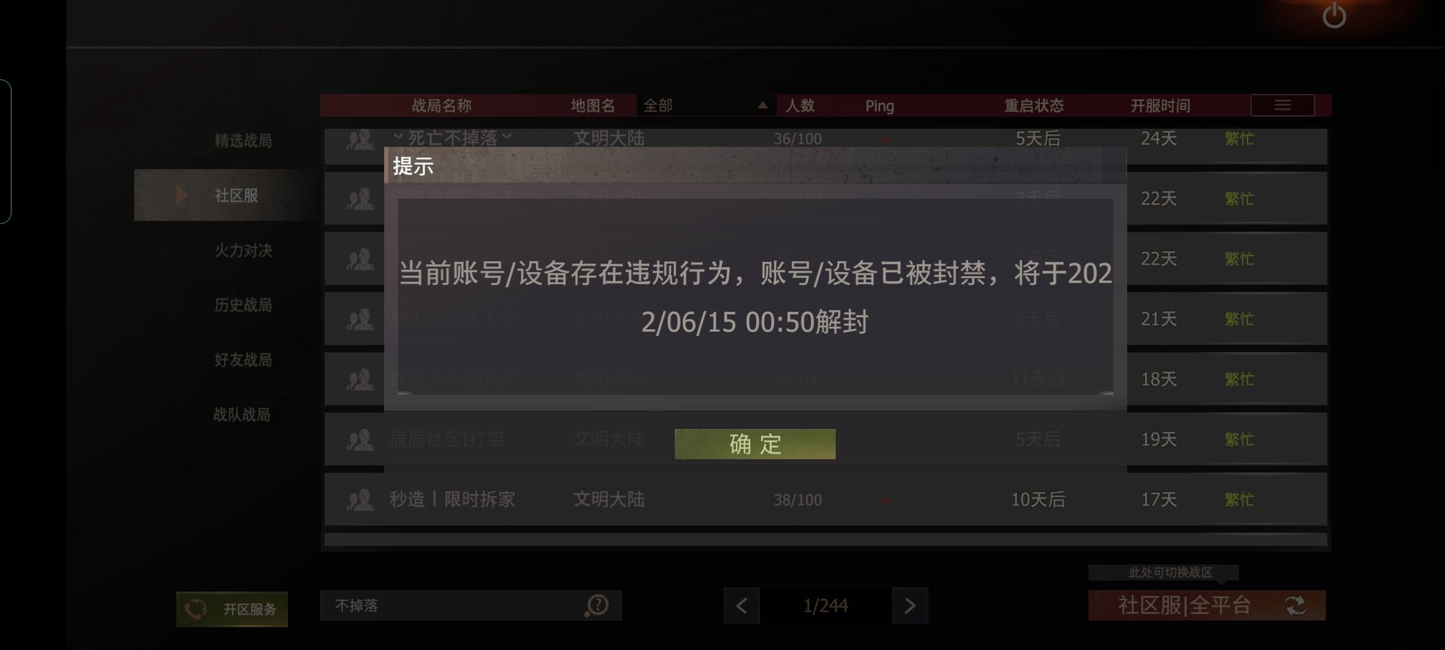
Task: Open the 历史战局 sidebar tab
Action: pyautogui.click(x=243, y=305)
